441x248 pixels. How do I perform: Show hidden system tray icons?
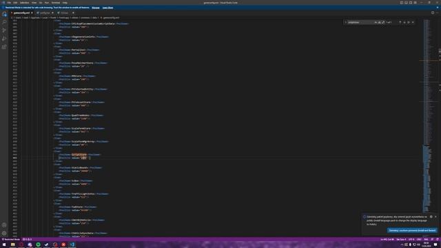402,245
